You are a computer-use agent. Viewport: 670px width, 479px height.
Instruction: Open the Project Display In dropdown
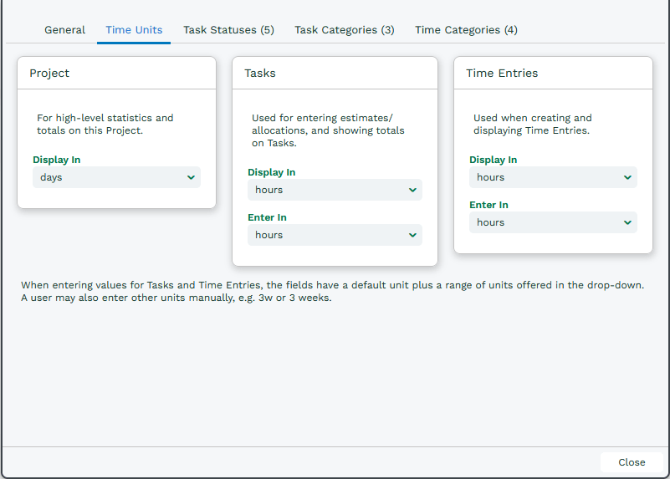(116, 177)
